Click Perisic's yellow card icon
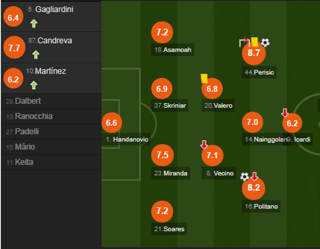The height and width of the screenshot is (249, 320). click(254, 42)
